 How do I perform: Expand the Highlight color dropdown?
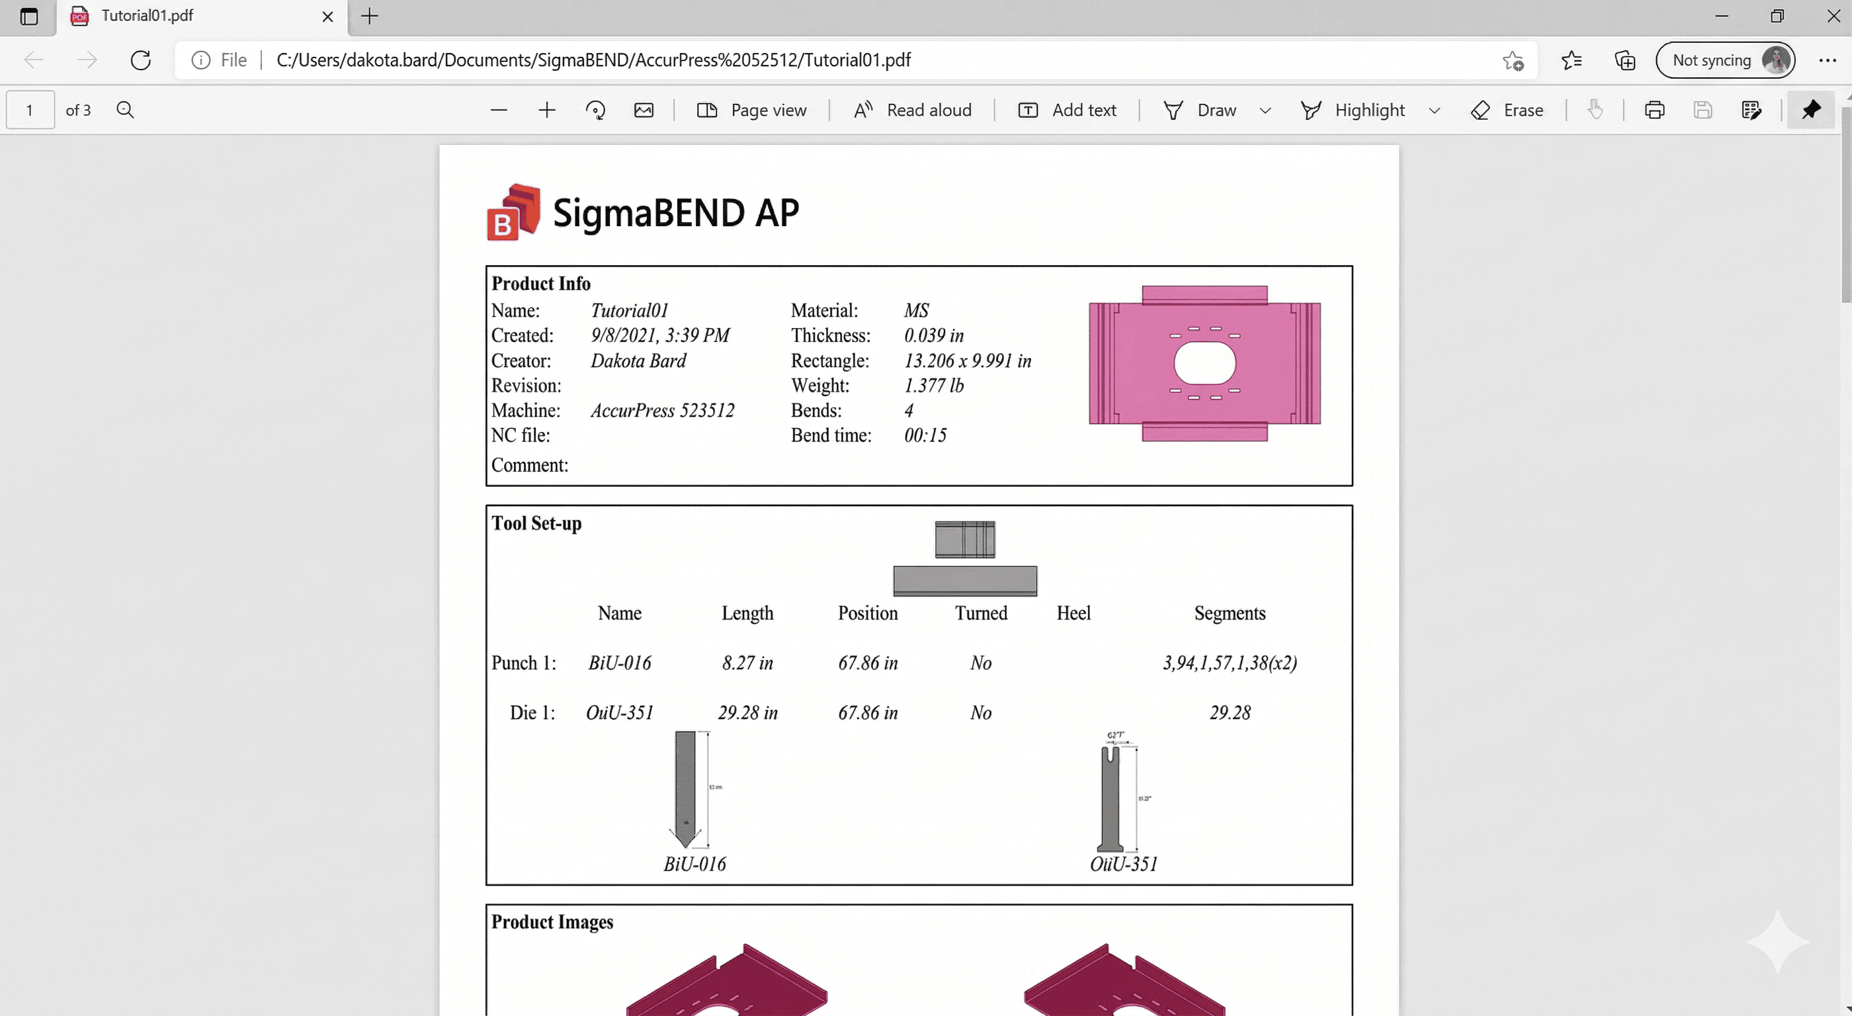click(x=1434, y=110)
